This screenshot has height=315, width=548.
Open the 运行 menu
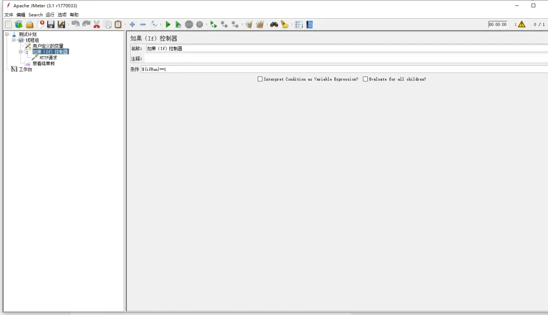50,15
